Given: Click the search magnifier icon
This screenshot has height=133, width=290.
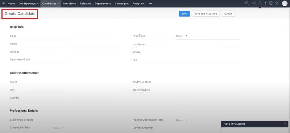Looking at the screenshot, I should [x=247, y=3].
